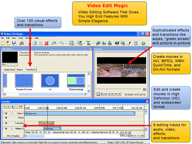Open the Undo history dropdown arrow
The height and width of the screenshot is (144, 192).
point(58,43)
